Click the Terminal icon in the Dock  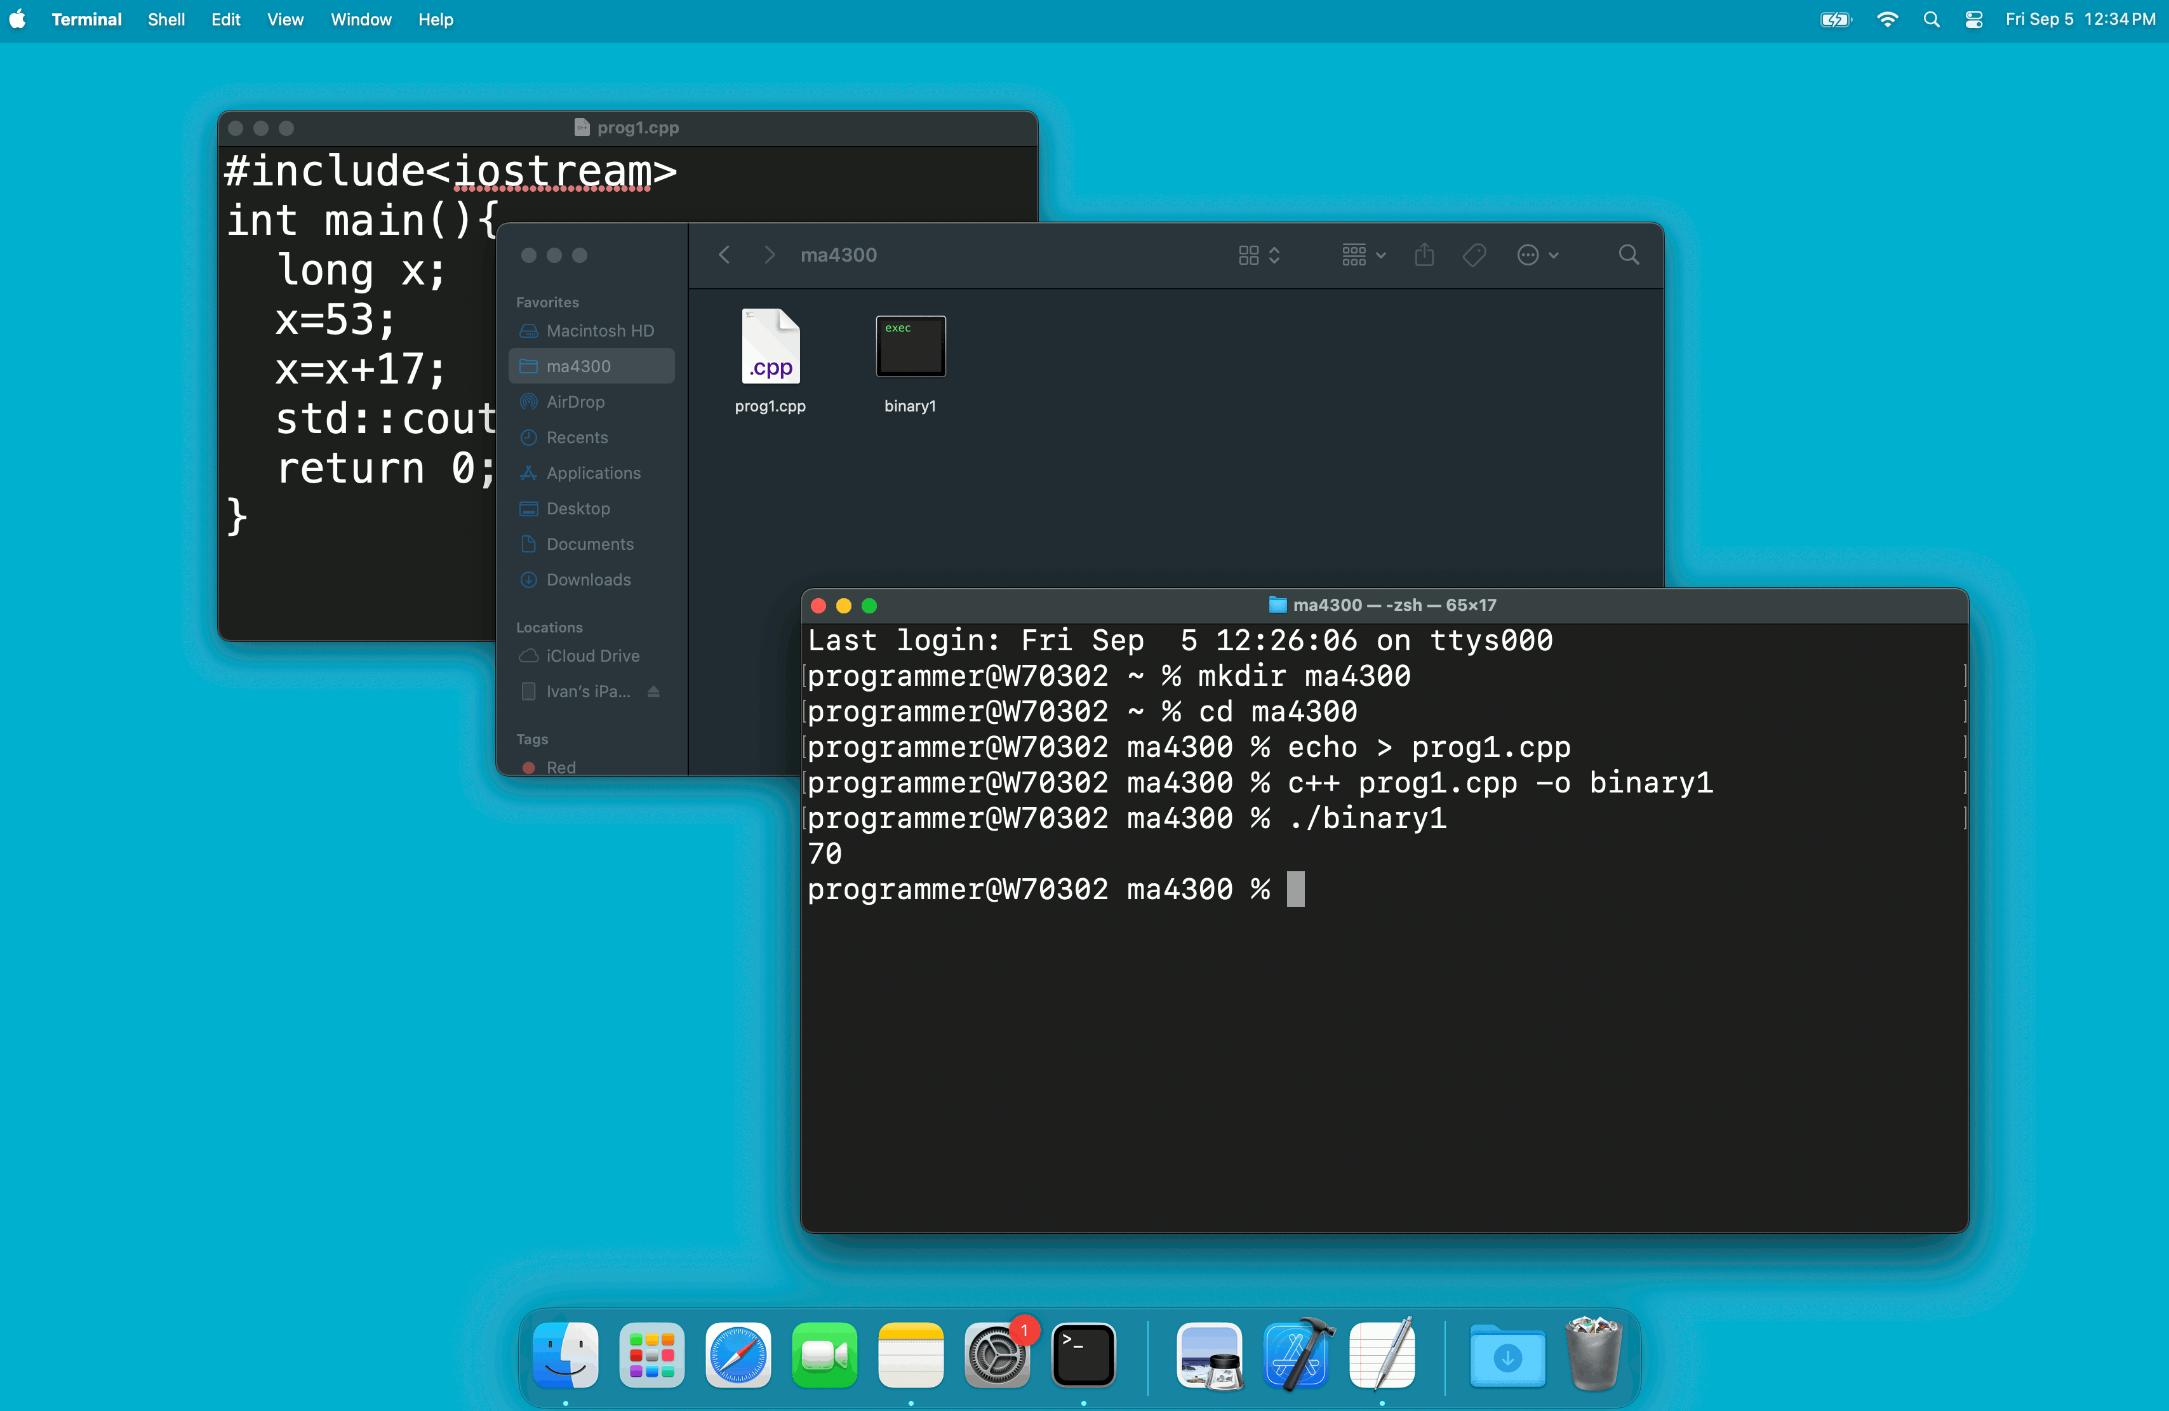pyautogui.click(x=1083, y=1355)
